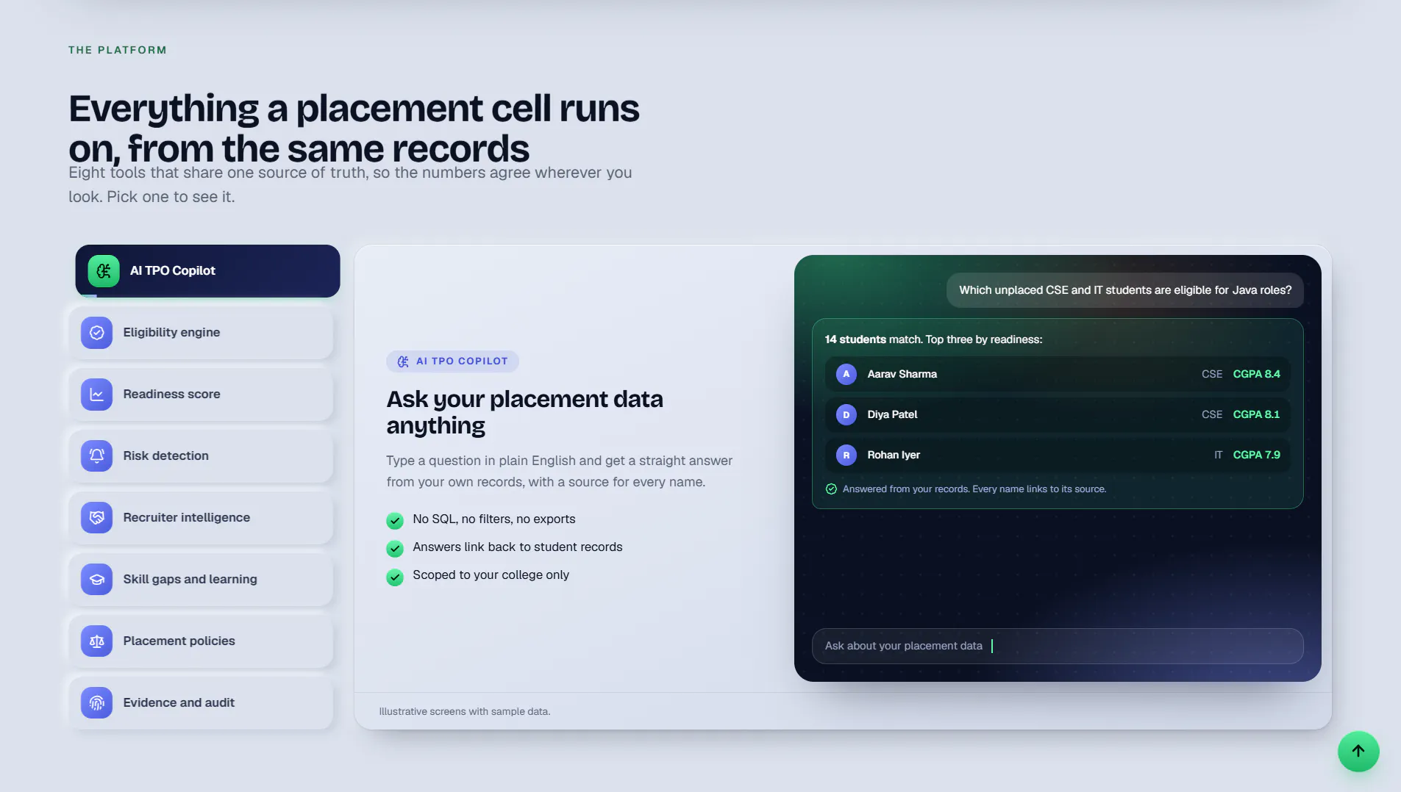
Task: Select the Placement policies tab
Action: click(x=200, y=641)
